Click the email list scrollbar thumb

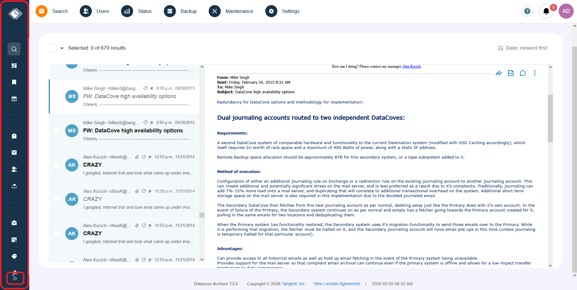[202, 215]
